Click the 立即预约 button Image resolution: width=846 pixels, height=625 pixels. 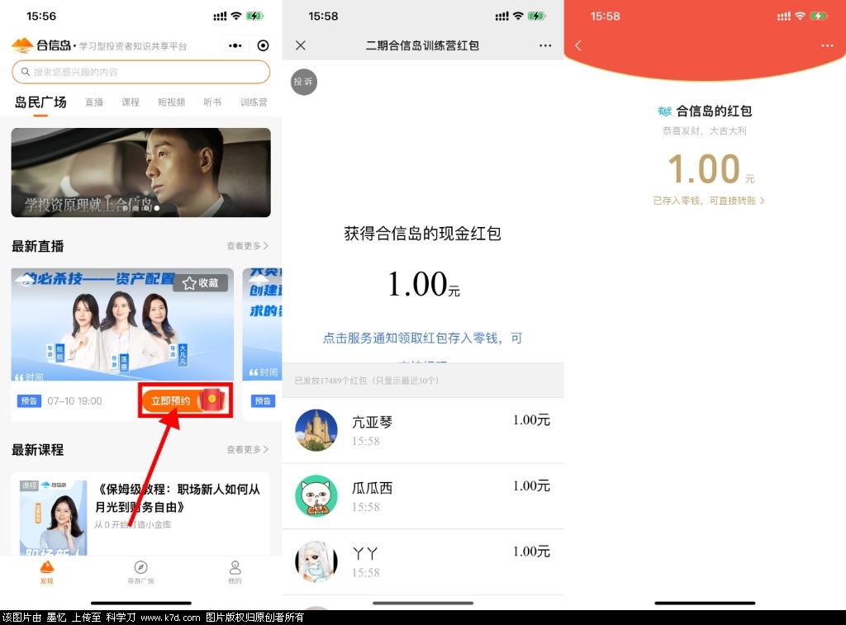[x=185, y=400]
